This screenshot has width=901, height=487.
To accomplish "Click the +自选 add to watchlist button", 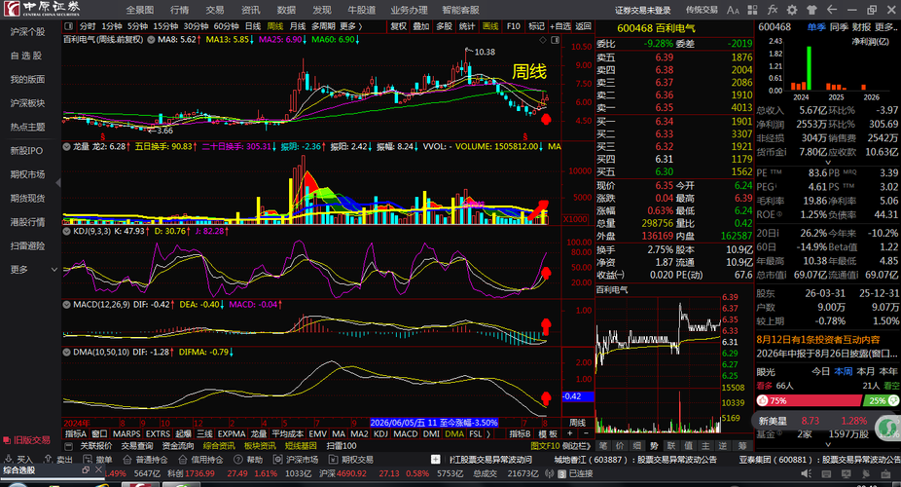I will pyautogui.click(x=560, y=26).
